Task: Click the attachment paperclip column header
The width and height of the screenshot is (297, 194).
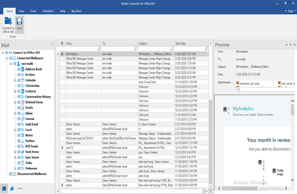Action: (x=62, y=43)
